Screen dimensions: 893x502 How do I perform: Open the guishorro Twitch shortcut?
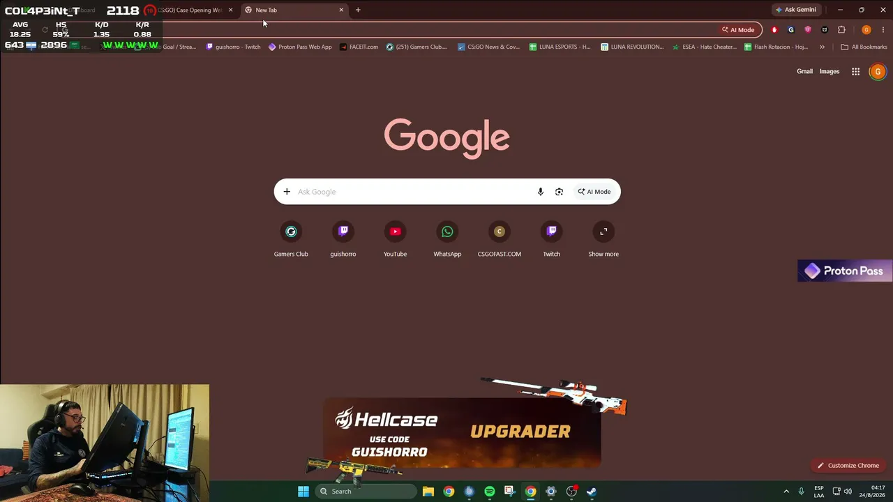click(x=343, y=239)
